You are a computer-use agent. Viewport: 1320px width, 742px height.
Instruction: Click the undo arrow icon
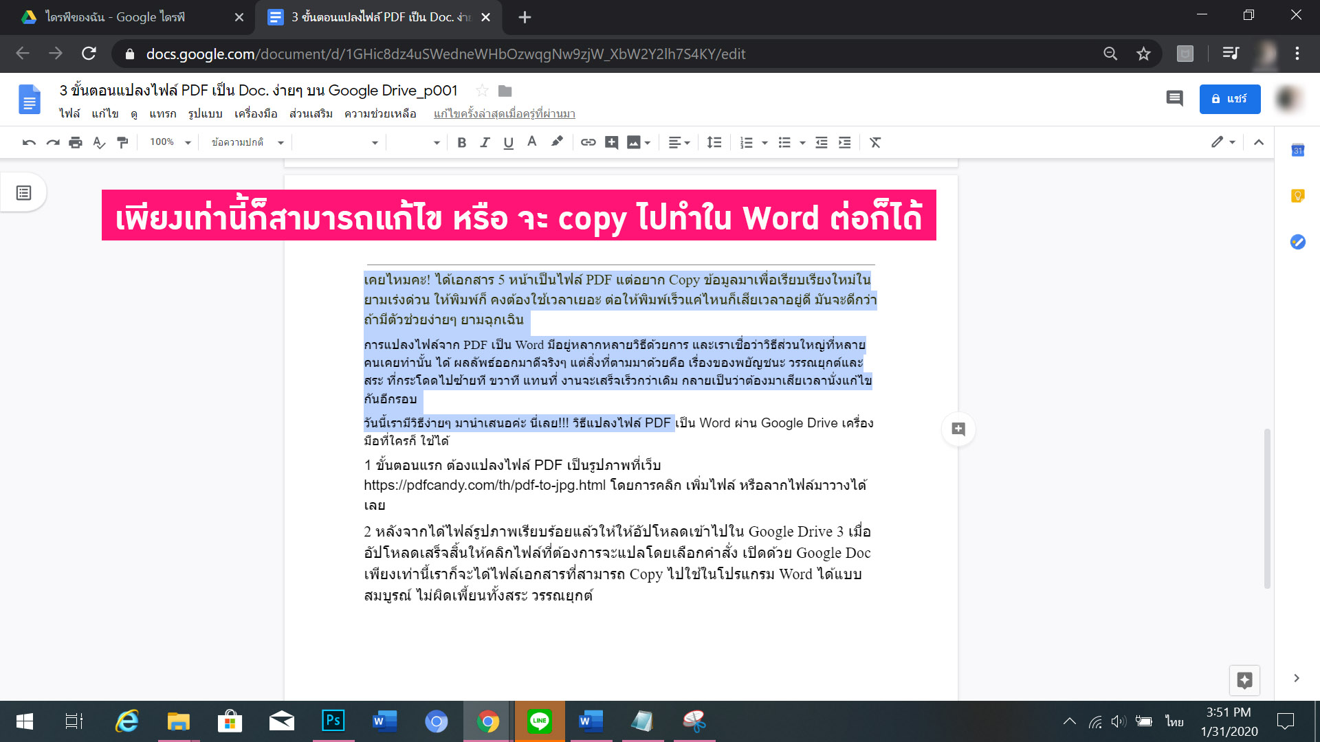coord(29,142)
